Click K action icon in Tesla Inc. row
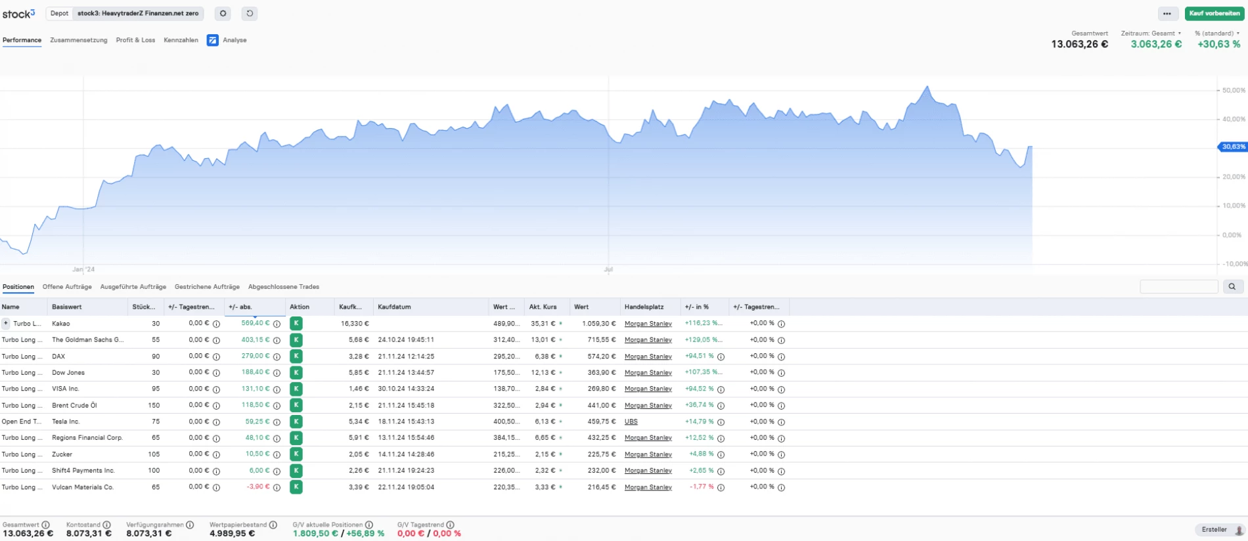1248x541 pixels. pos(296,422)
